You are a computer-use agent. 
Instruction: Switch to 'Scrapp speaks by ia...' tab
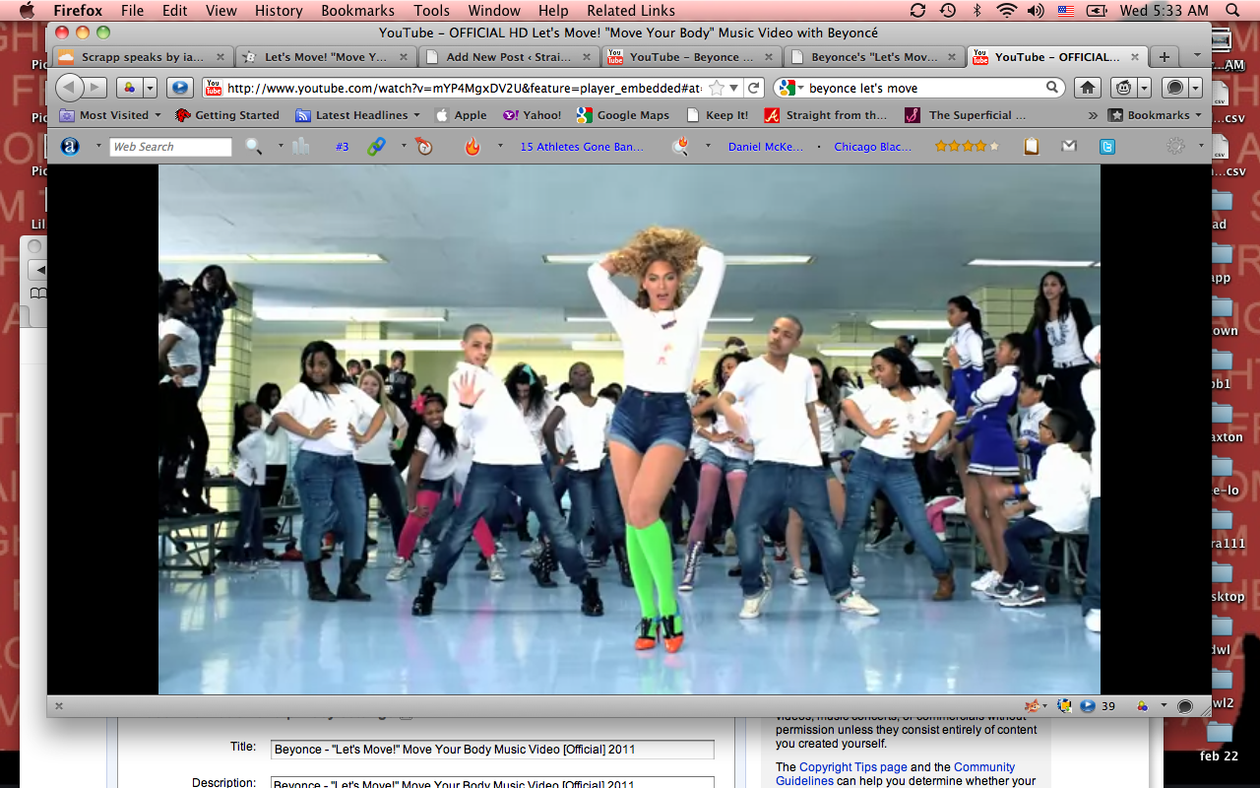click(141, 57)
